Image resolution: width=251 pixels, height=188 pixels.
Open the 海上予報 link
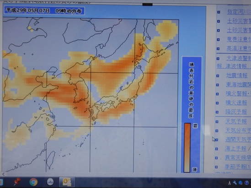coord(235,149)
